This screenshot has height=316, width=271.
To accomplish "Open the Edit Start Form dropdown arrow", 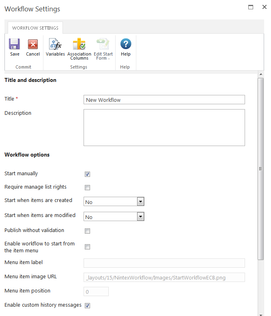I will coord(109,58).
